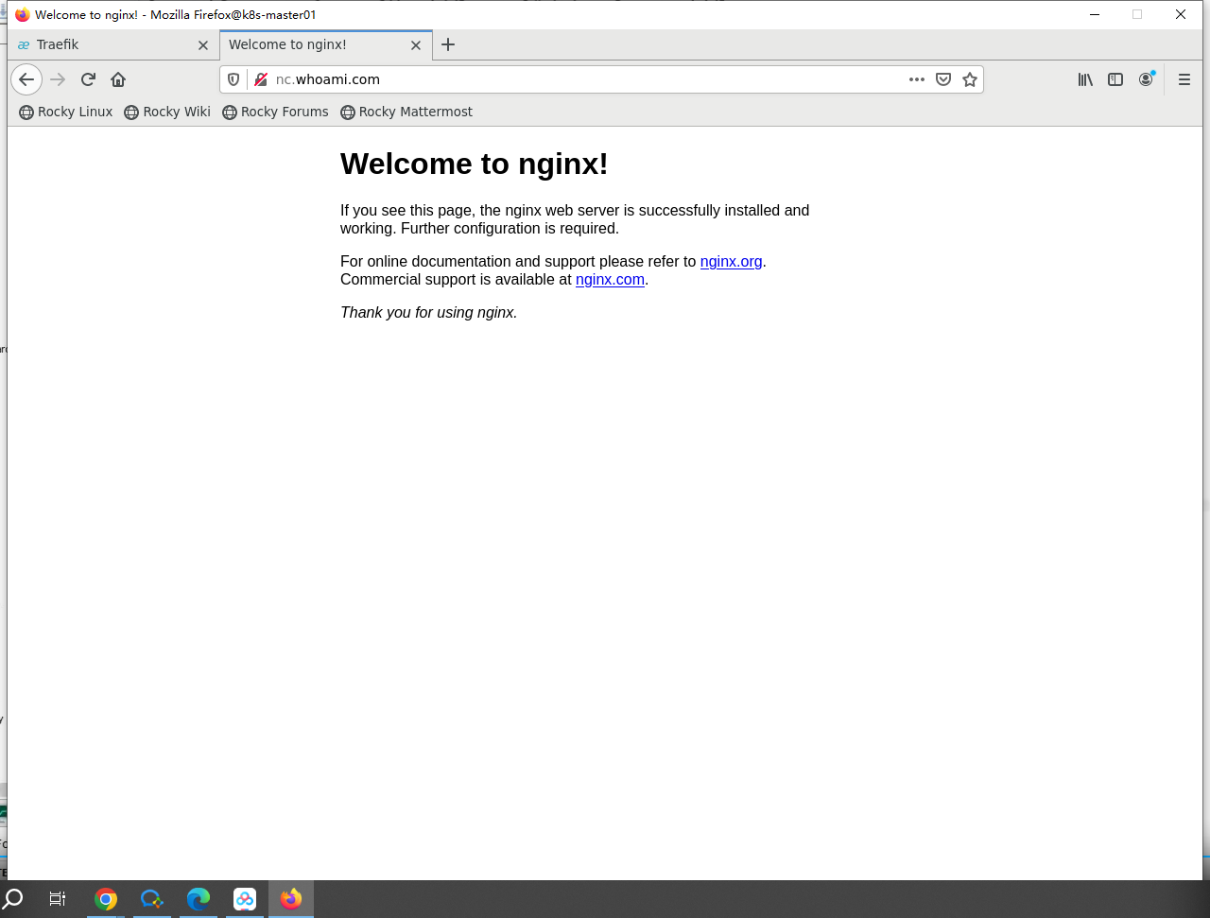Viewport: 1210px width, 918px height.
Task: Click the Welcome to nginx! heading
Action: [x=474, y=164]
